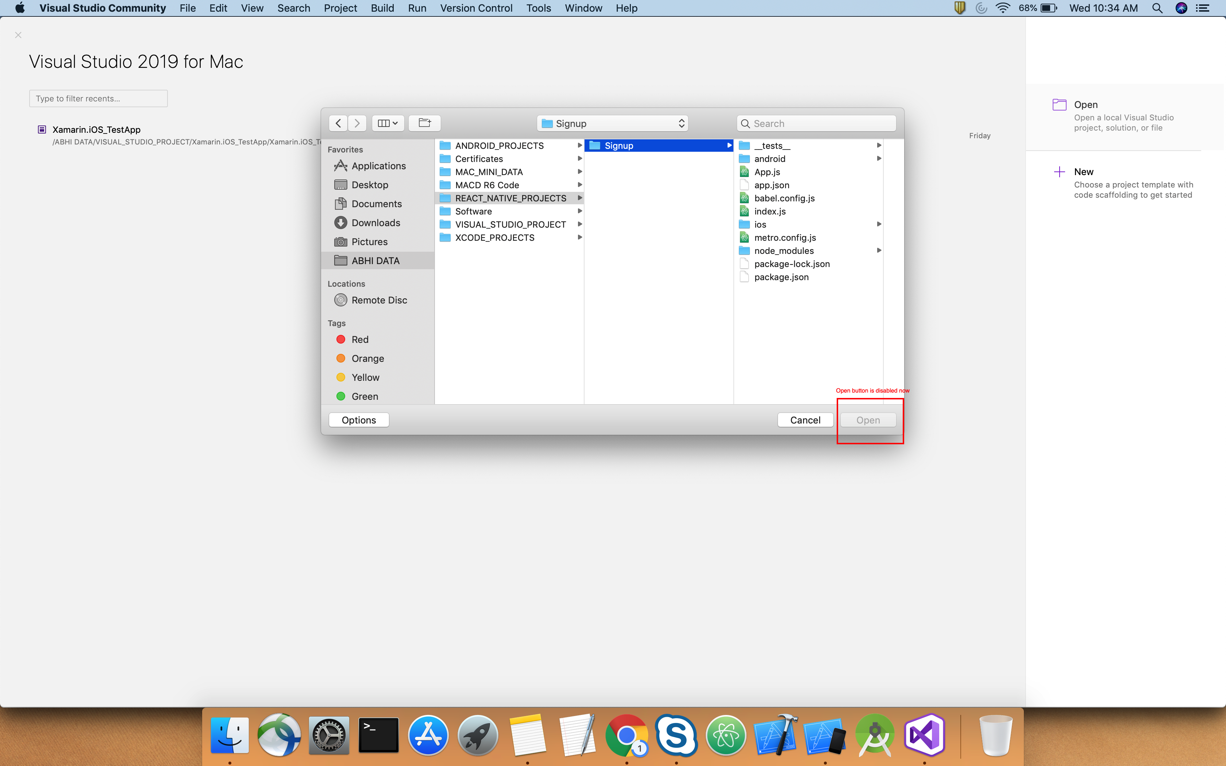The height and width of the screenshot is (766, 1226).
Task: Open the Signup path popup menu
Action: [x=613, y=124]
